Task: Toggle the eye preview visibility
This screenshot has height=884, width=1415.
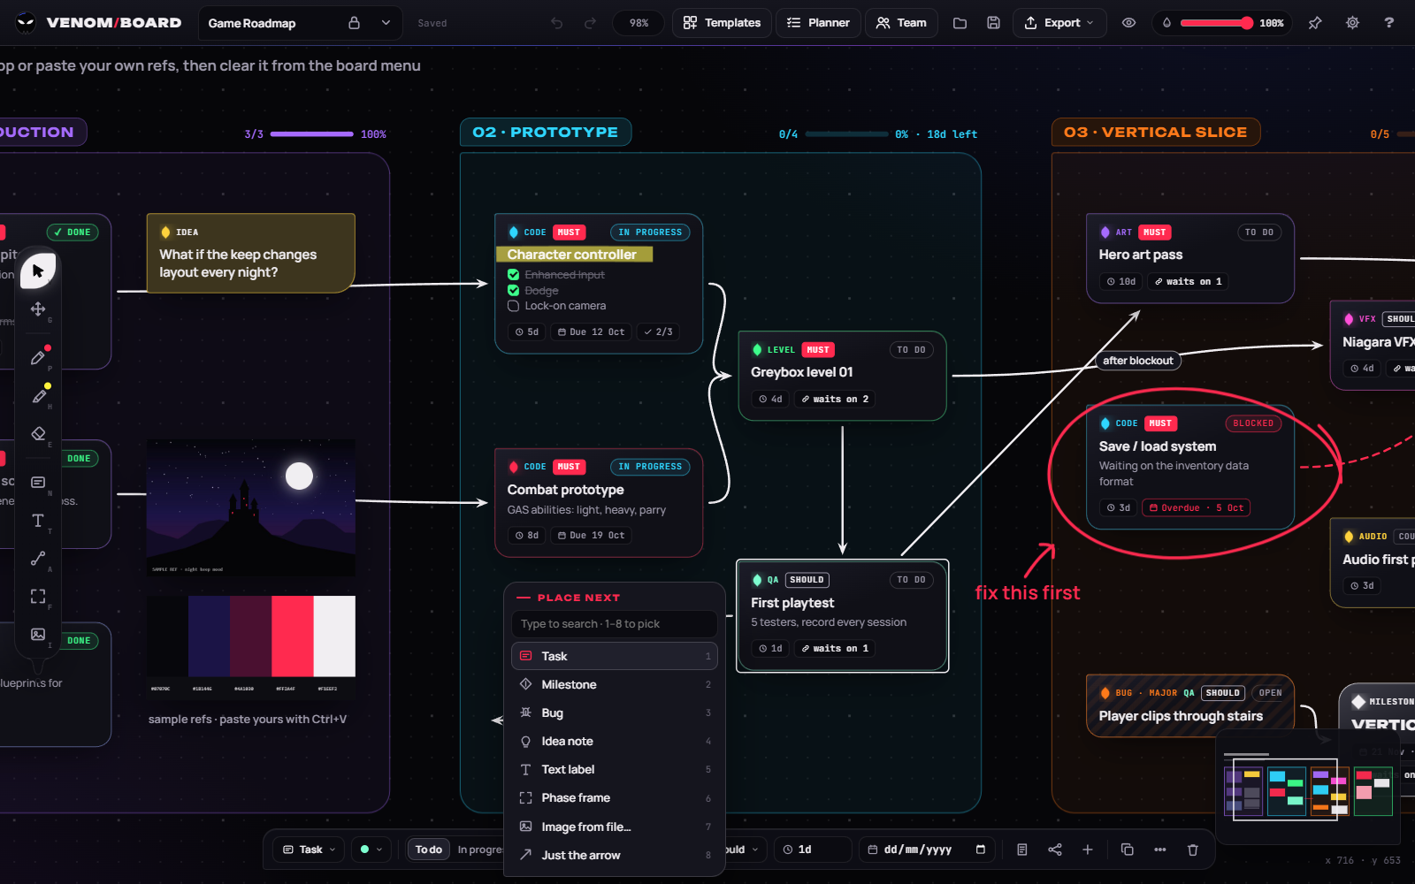Action: click(x=1128, y=23)
